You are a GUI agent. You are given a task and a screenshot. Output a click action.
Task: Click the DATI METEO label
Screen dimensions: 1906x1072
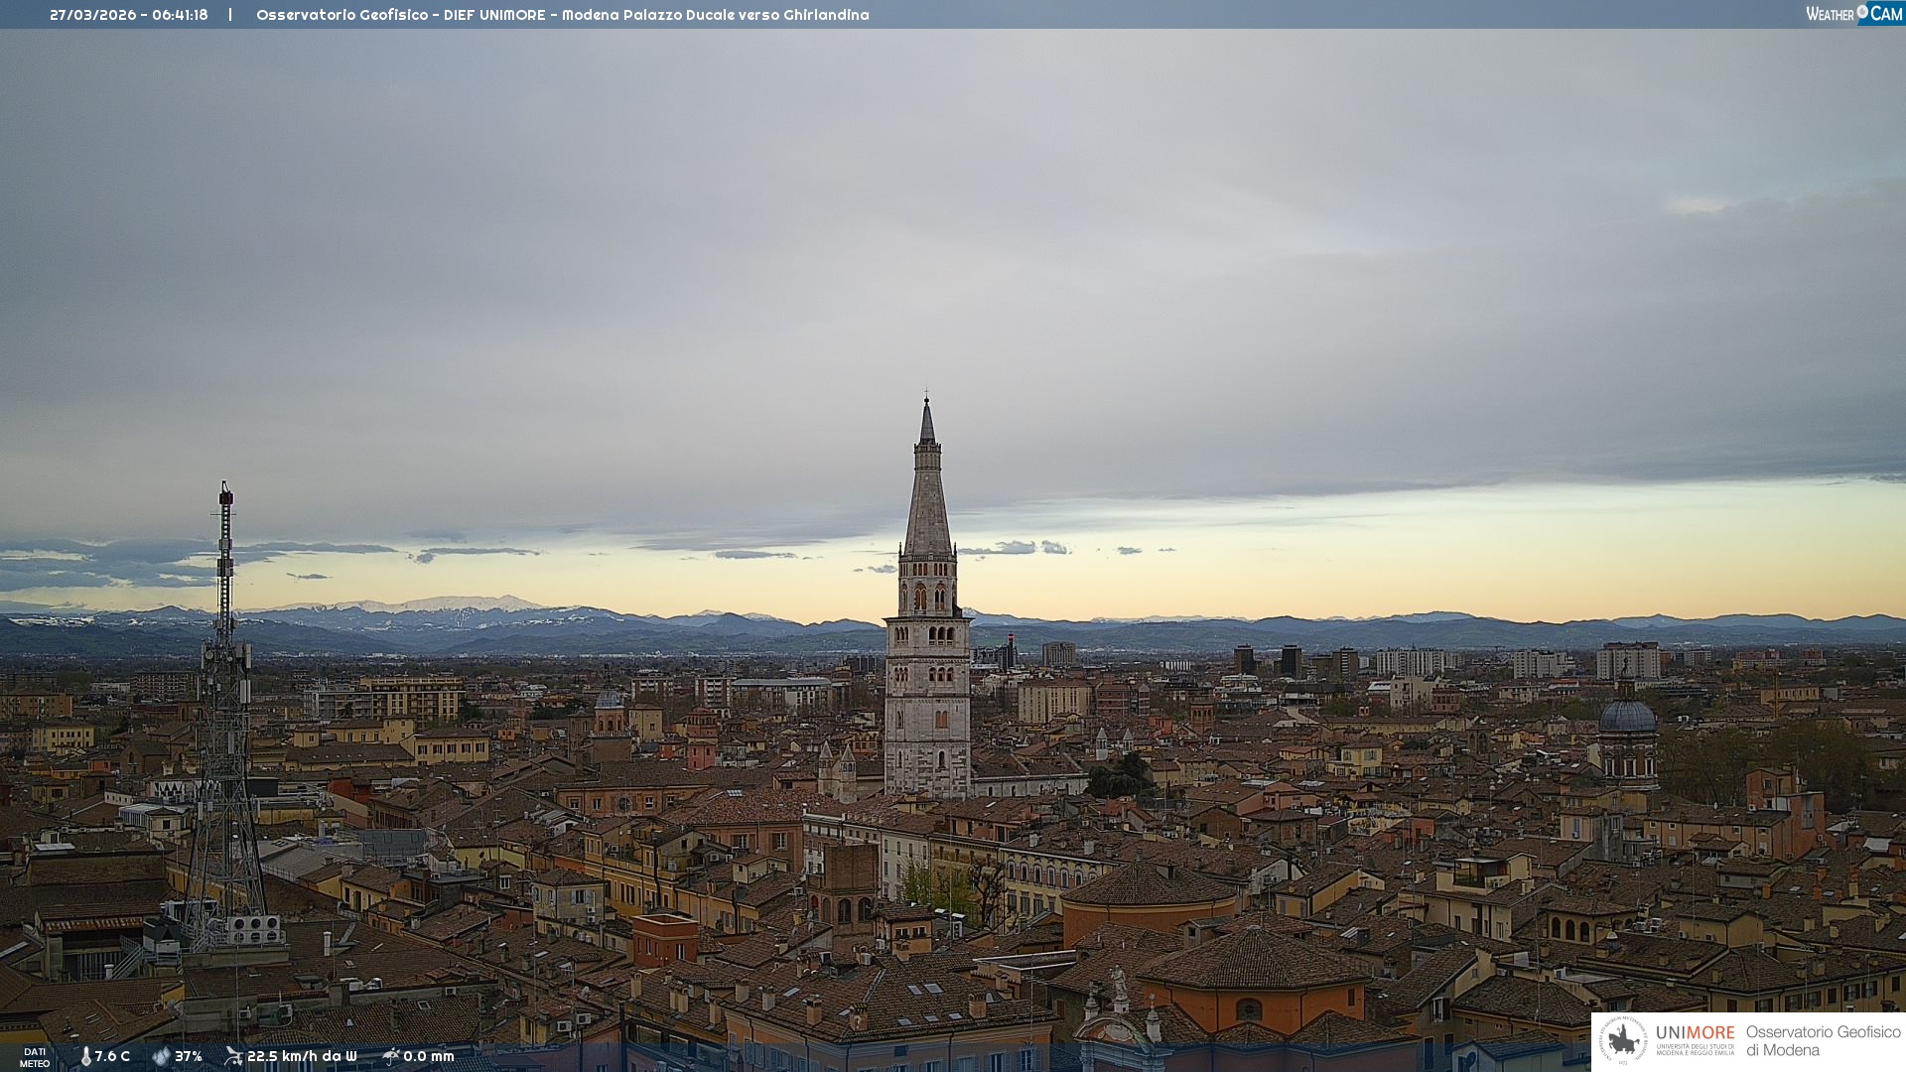click(35, 1057)
